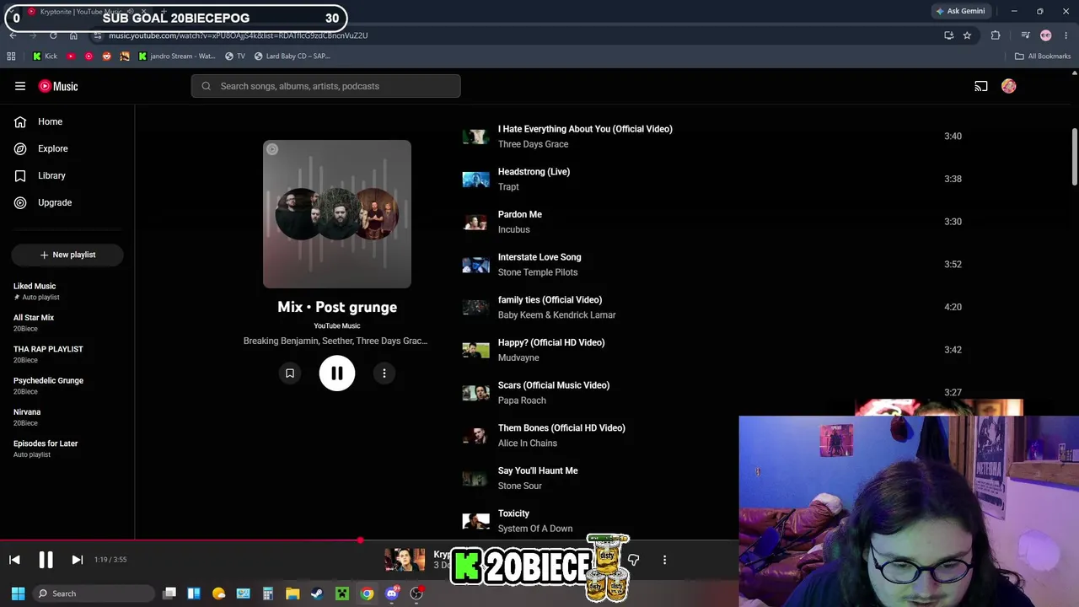Open the Three Days Grace artist link
Viewport: 1079px width, 607px height.
(534, 144)
